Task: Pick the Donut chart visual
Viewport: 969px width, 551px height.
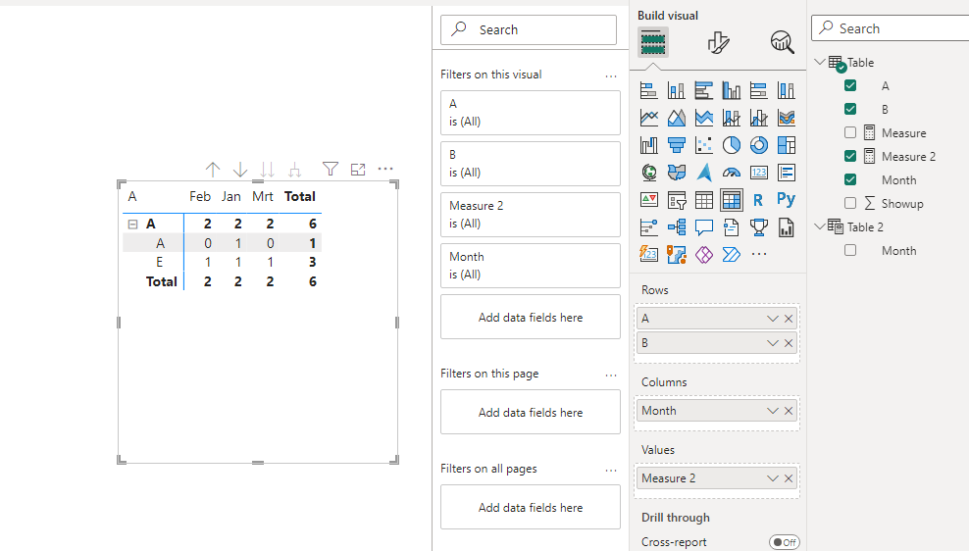Action: click(759, 145)
